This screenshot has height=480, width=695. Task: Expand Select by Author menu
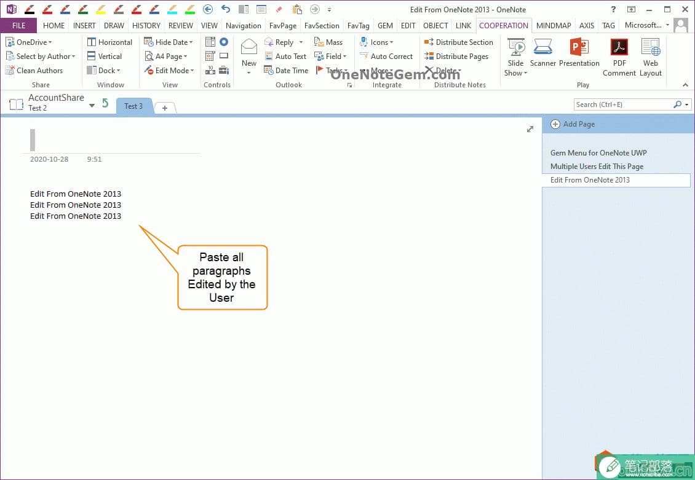tap(41, 57)
